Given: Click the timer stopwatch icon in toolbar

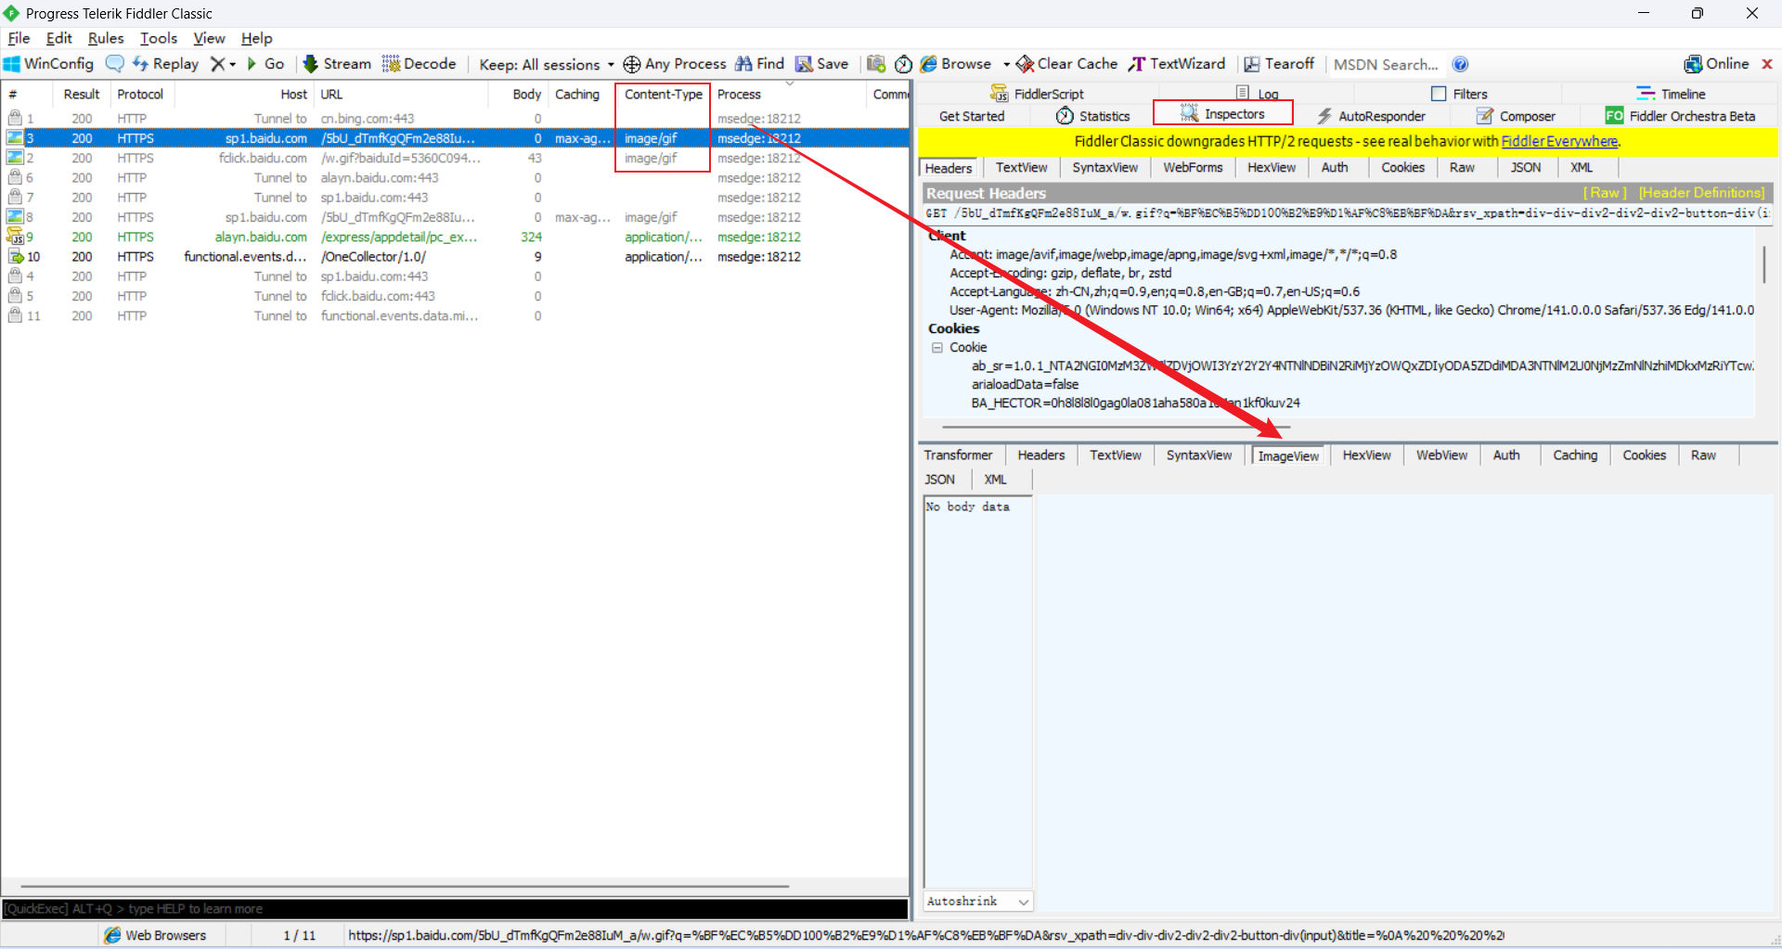Looking at the screenshot, I should coord(903,64).
